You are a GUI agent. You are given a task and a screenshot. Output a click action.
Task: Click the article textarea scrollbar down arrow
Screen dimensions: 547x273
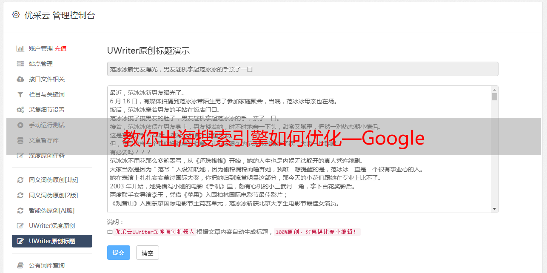(x=494, y=208)
